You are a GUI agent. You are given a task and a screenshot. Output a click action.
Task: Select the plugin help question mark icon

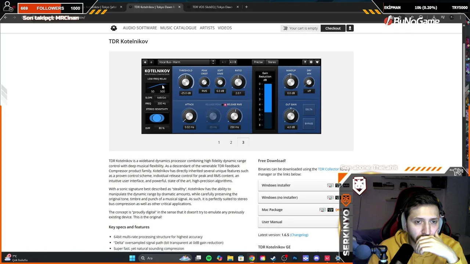coord(305,62)
